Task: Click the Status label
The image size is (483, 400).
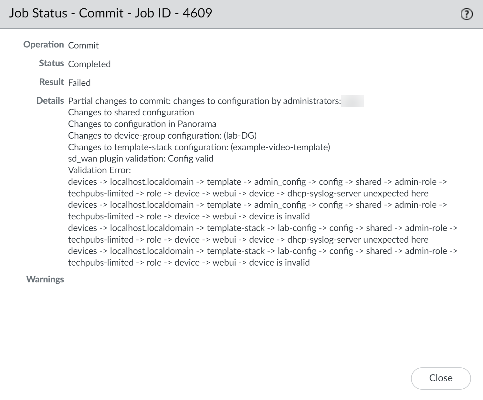Action: click(x=51, y=63)
